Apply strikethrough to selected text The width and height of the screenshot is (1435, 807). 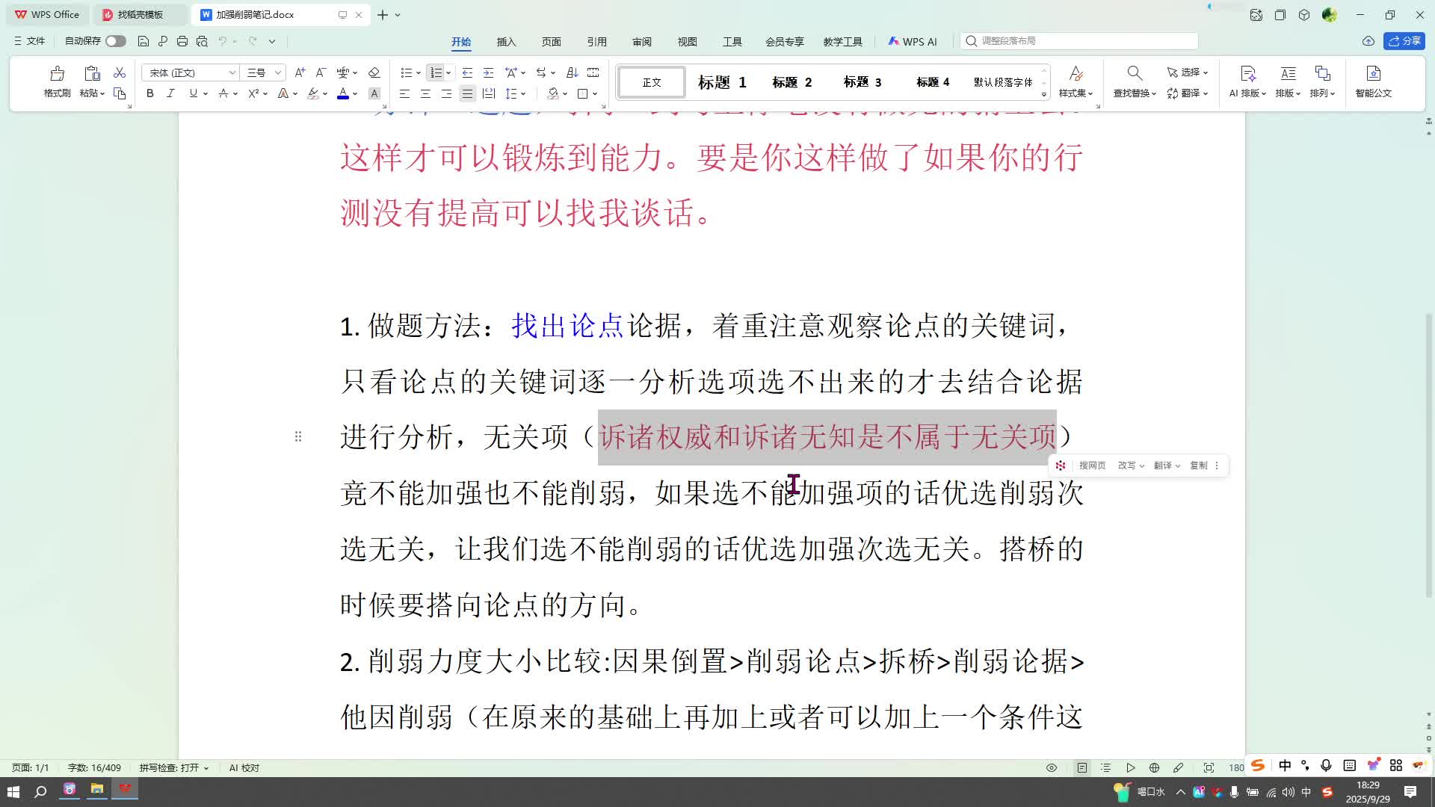(x=223, y=93)
